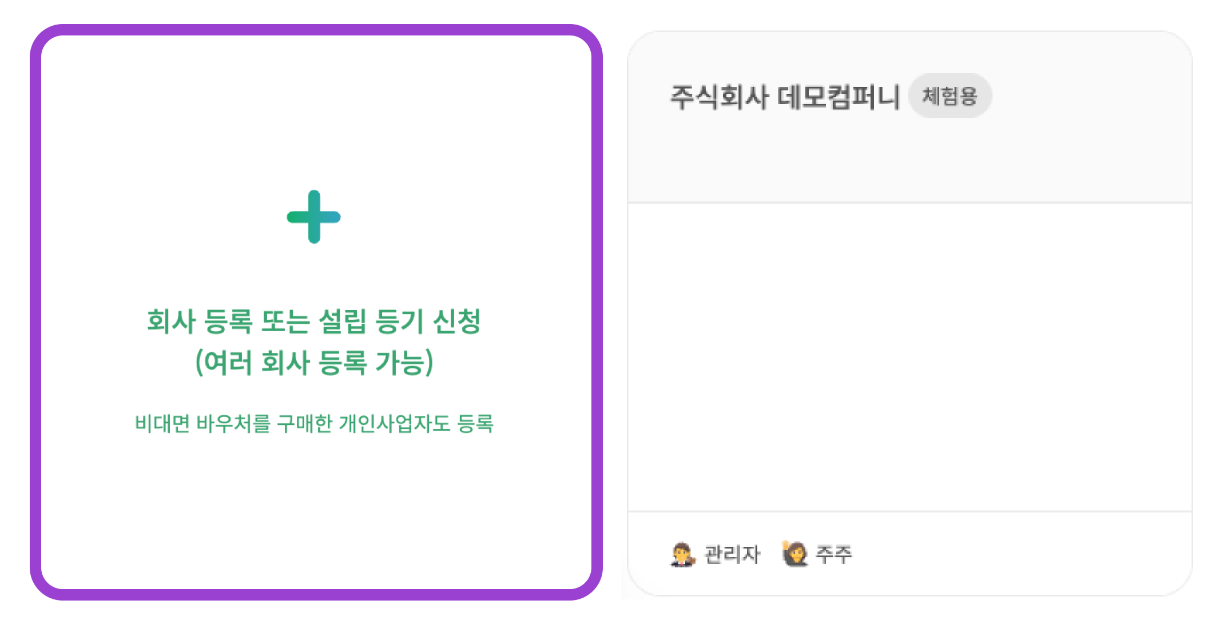Open the 비대면 바우처를 구매한 개인사업자도 등록 link

tap(313, 424)
